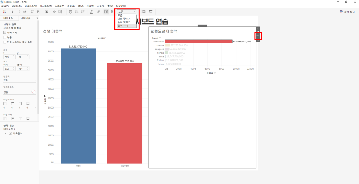This screenshot has height=184, width=359.
Task: Toggle the 제목 표시 checkbox
Action: point(5,33)
